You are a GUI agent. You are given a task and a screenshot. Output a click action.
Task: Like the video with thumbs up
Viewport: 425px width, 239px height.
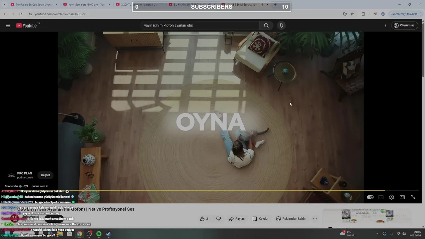coord(205,219)
